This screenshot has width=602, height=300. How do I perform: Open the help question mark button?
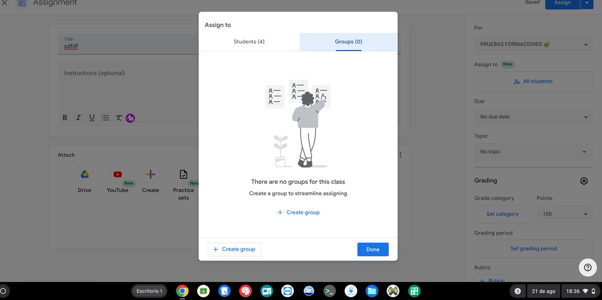pos(588,267)
